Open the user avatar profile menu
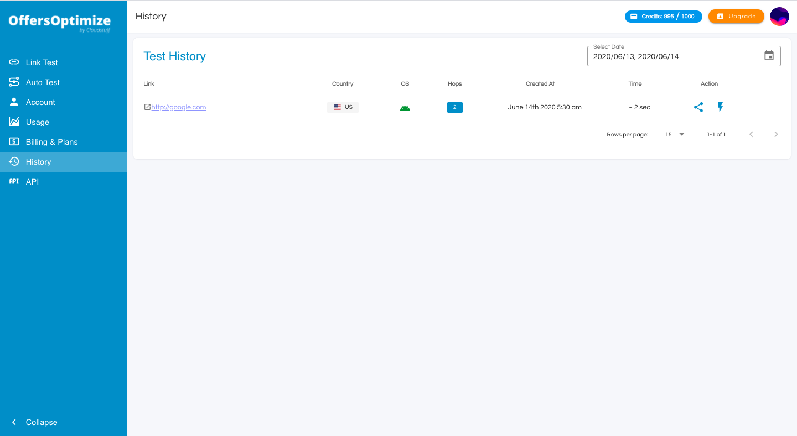Viewport: 797px width, 436px height. [x=779, y=17]
